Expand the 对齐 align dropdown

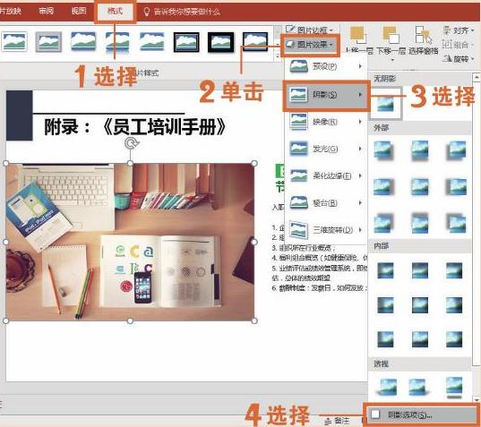click(x=459, y=30)
